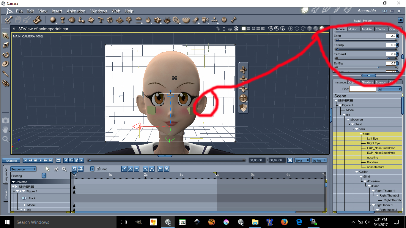Set textured shaded display mode sphere

tap(322, 29)
